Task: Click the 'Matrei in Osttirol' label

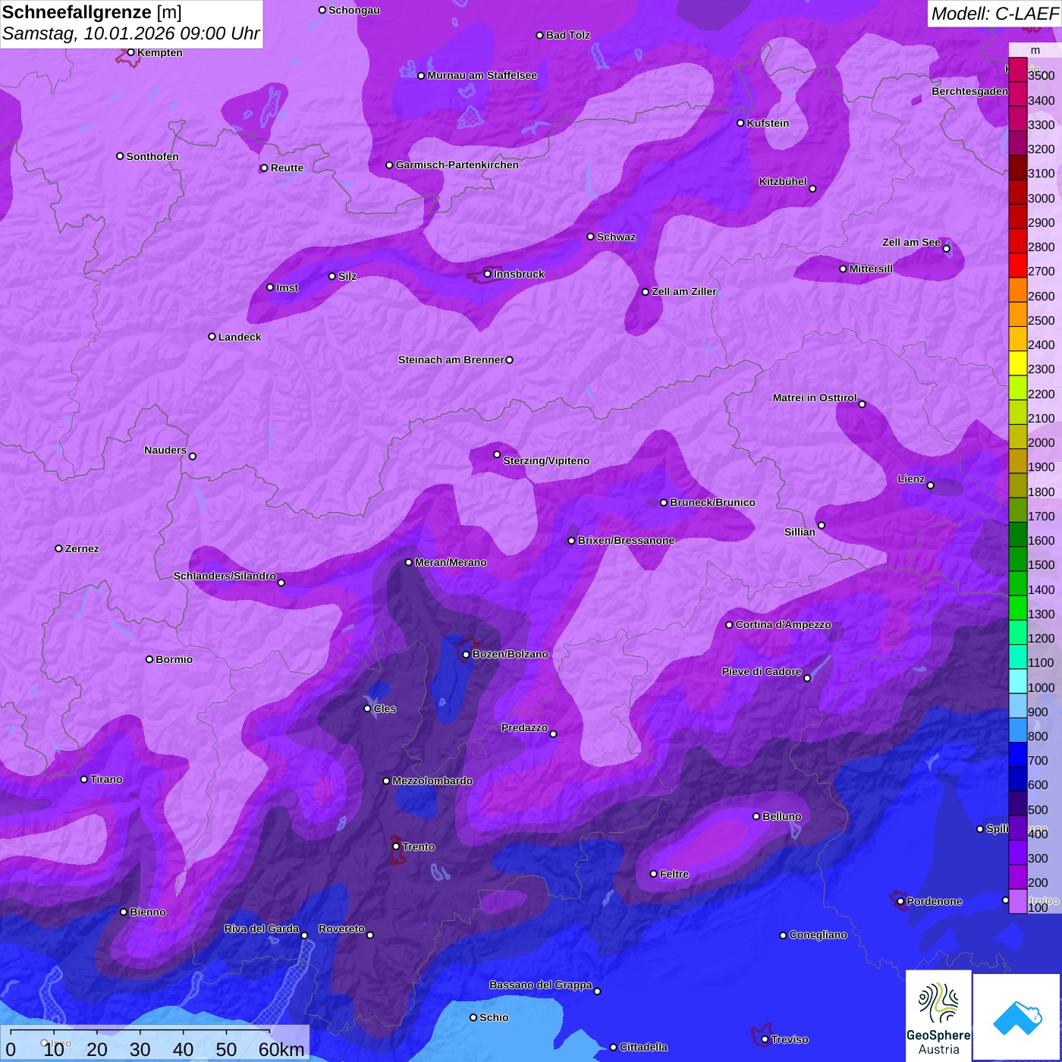Action: [815, 397]
